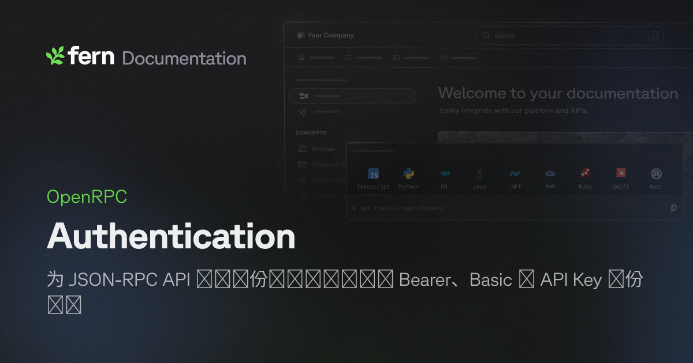The width and height of the screenshot is (693, 363).
Task: Select the Swift SDK icon
Action: 621,173
